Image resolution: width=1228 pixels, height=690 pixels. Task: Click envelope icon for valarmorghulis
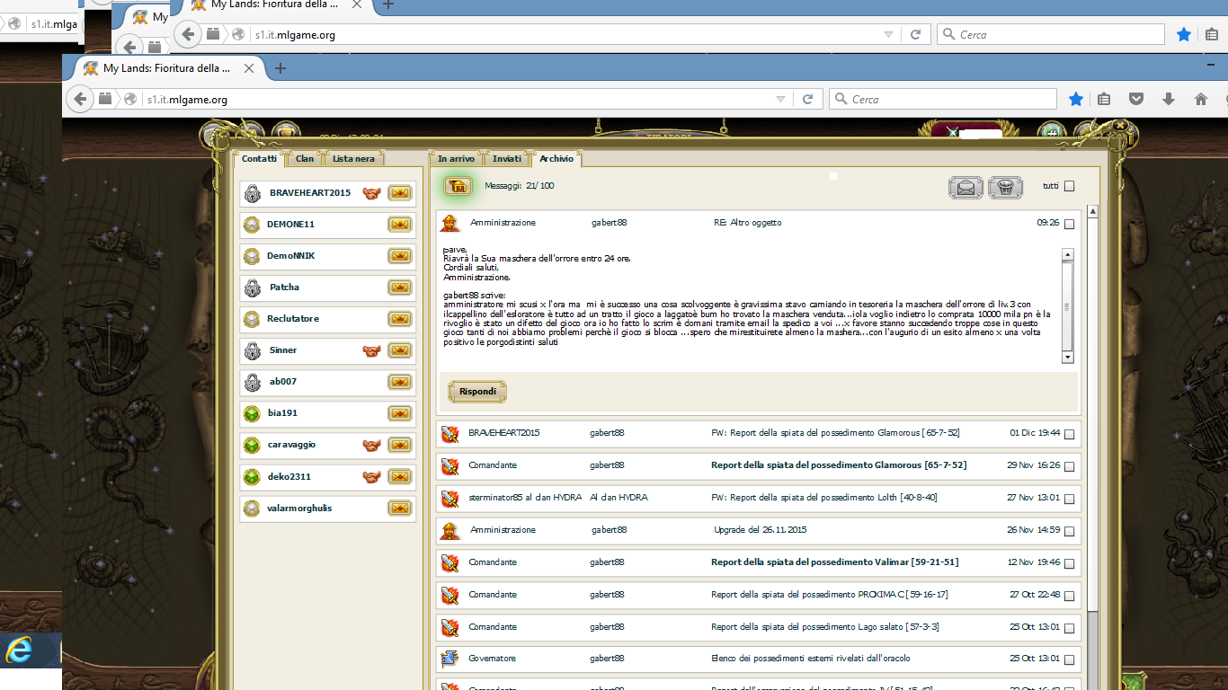pyautogui.click(x=399, y=509)
